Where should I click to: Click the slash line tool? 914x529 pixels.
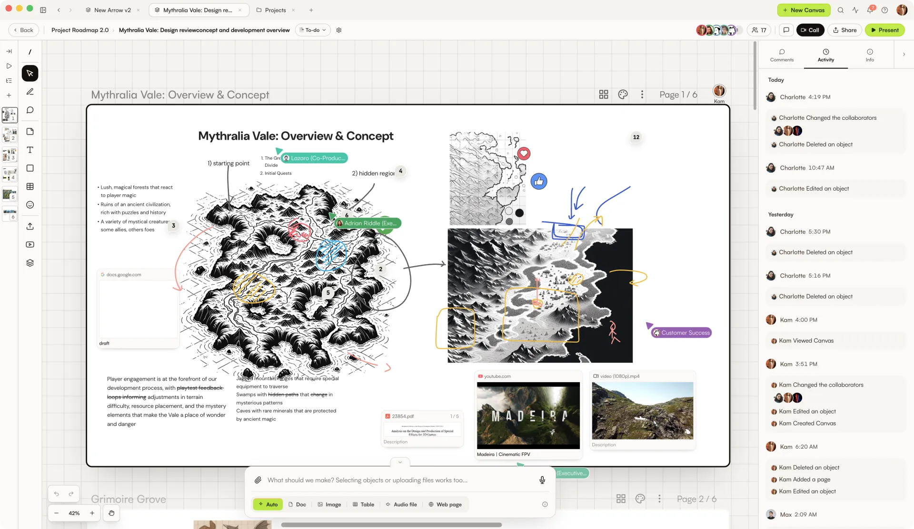point(30,52)
